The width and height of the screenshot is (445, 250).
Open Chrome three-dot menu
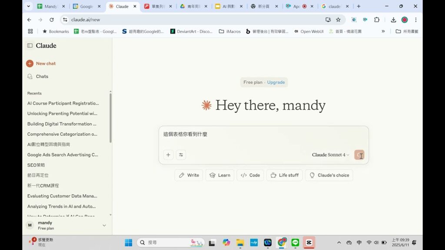click(416, 20)
